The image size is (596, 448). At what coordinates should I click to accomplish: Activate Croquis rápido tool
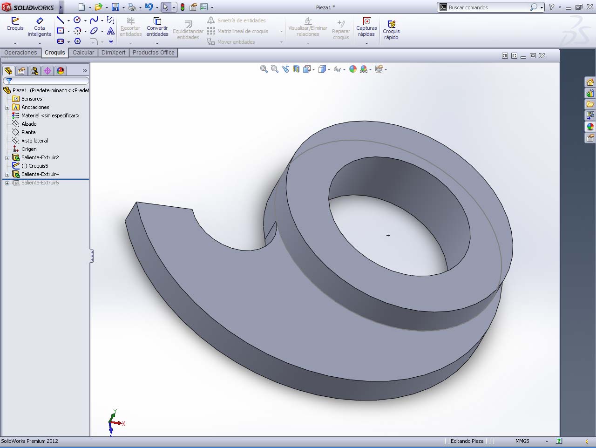coord(391,30)
